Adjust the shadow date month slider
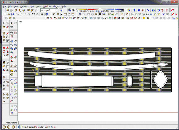 click(88, 10)
